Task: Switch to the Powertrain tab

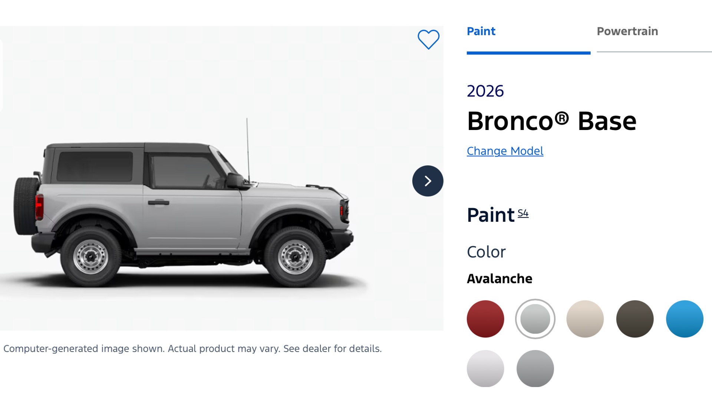Action: click(x=627, y=31)
